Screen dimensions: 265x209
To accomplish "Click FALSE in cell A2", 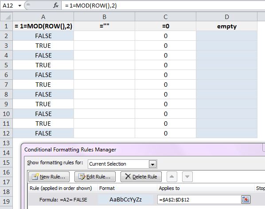I will pyautogui.click(x=43, y=36).
